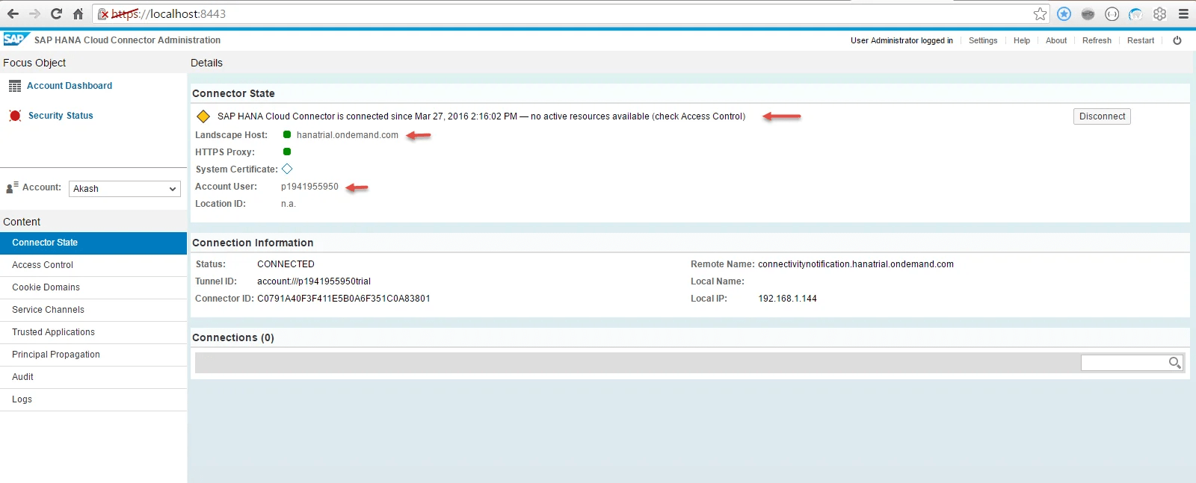The image size is (1196, 483).
Task: Go back with the browser back arrow
Action: (x=13, y=13)
